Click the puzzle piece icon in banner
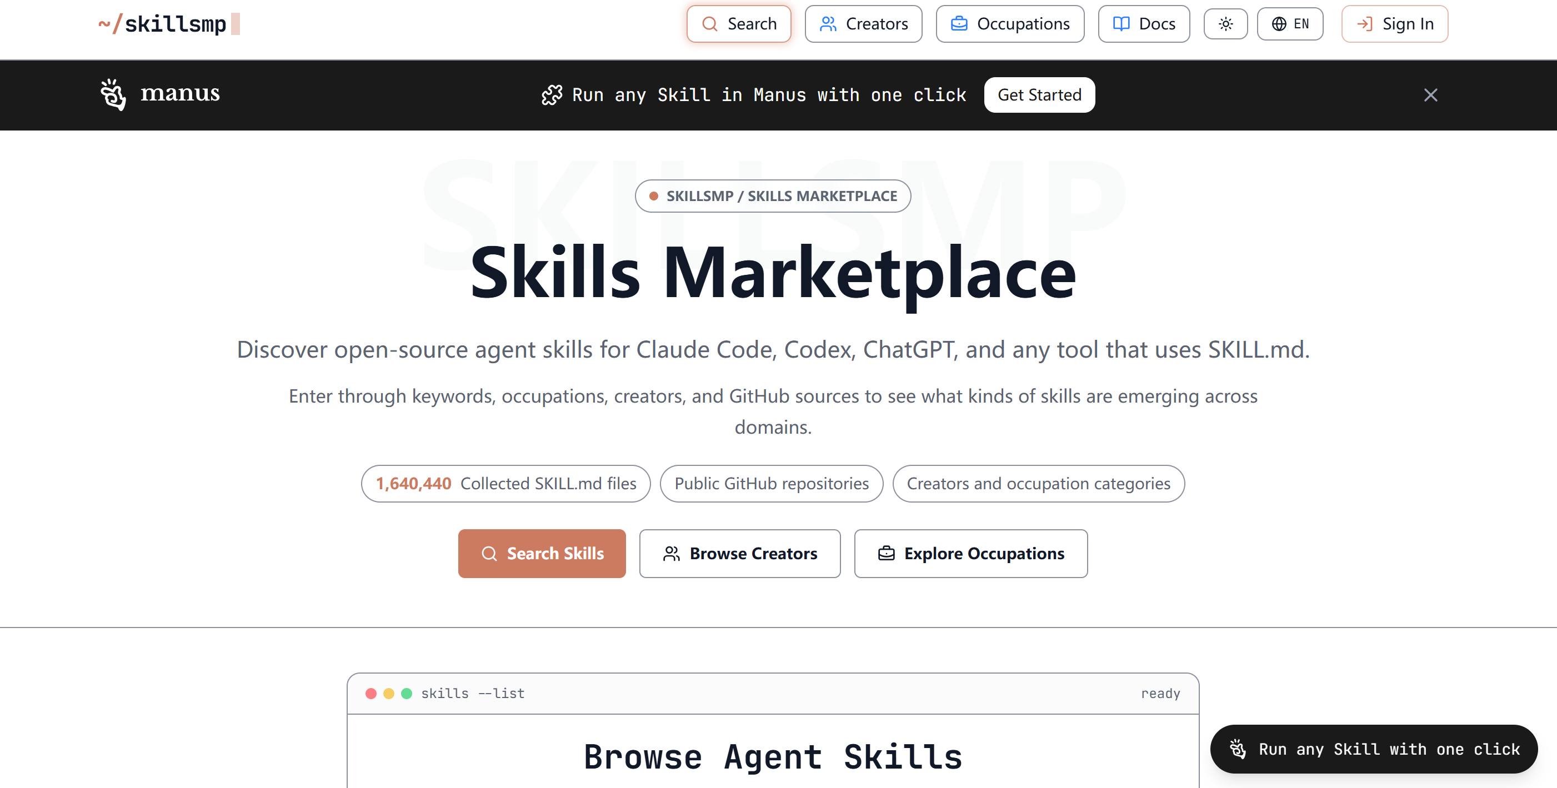 pos(552,95)
